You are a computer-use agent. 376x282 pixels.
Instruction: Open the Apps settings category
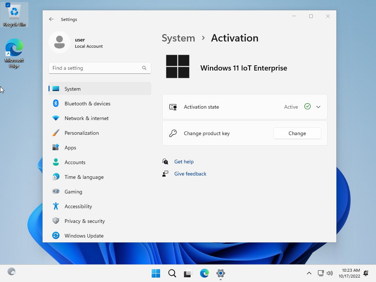click(70, 148)
